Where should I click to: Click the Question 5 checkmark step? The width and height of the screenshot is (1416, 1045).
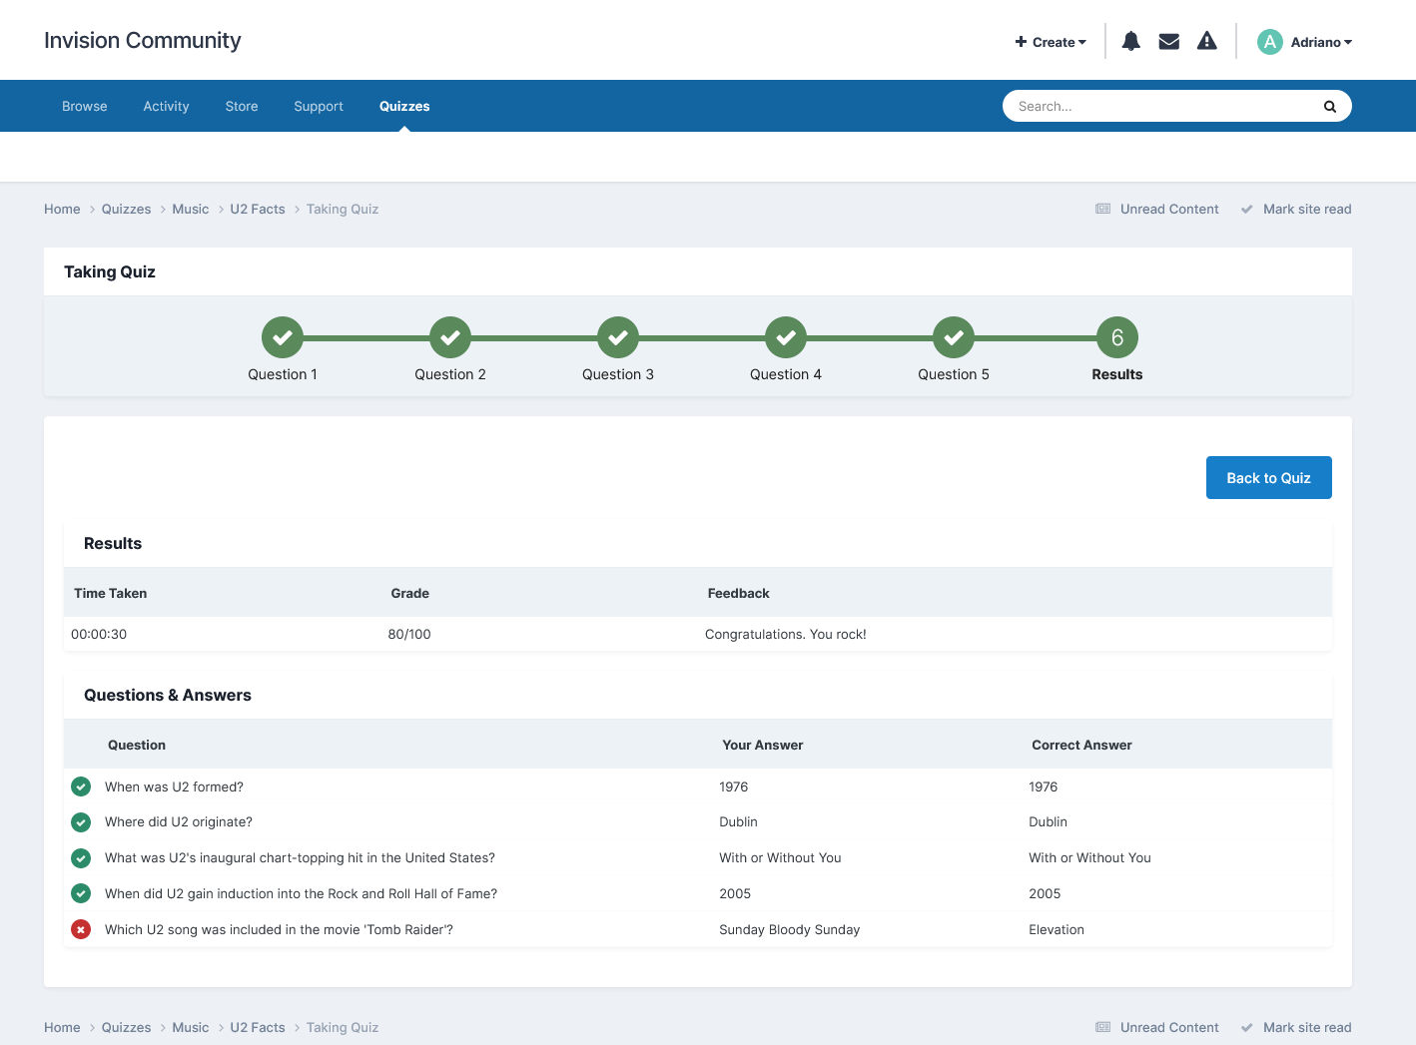[954, 337]
